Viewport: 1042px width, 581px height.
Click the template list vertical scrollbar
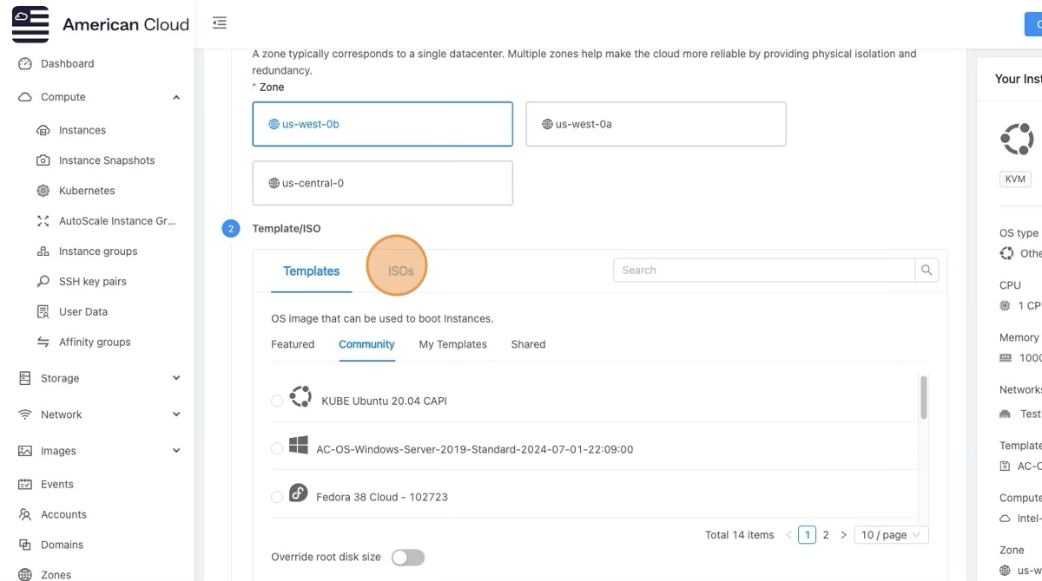[923, 397]
